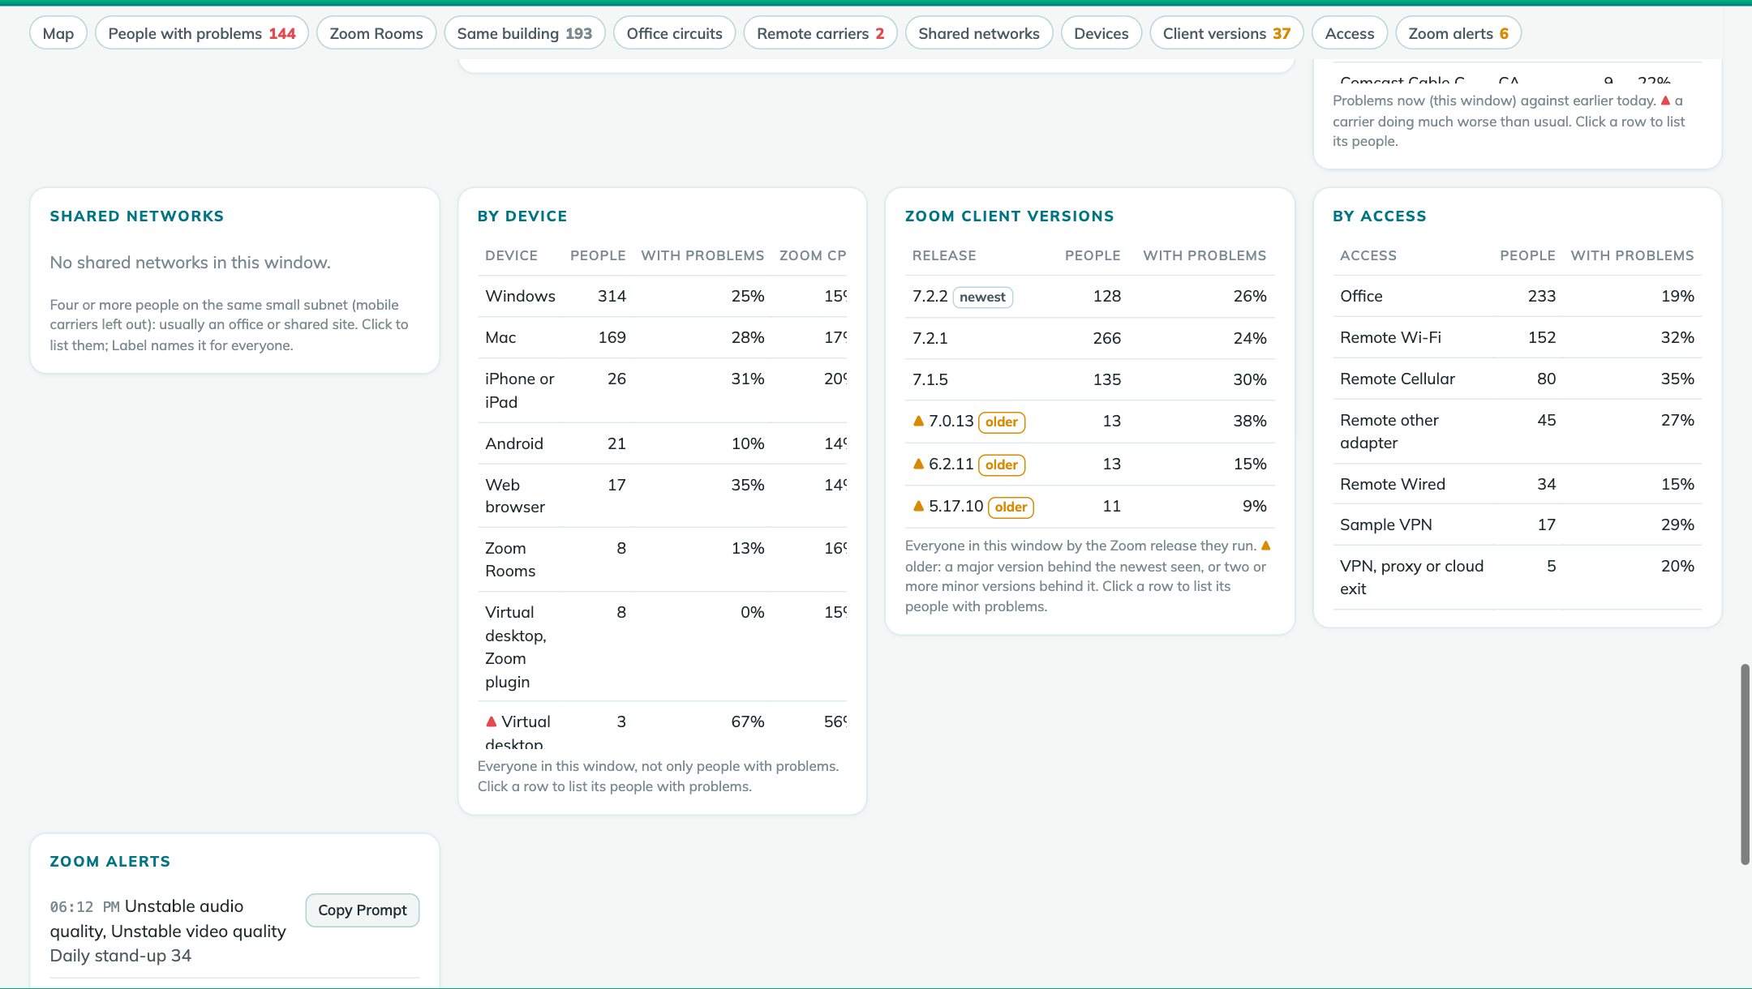Open Remote carriers 2 section
The image size is (1752, 989).
point(820,33)
